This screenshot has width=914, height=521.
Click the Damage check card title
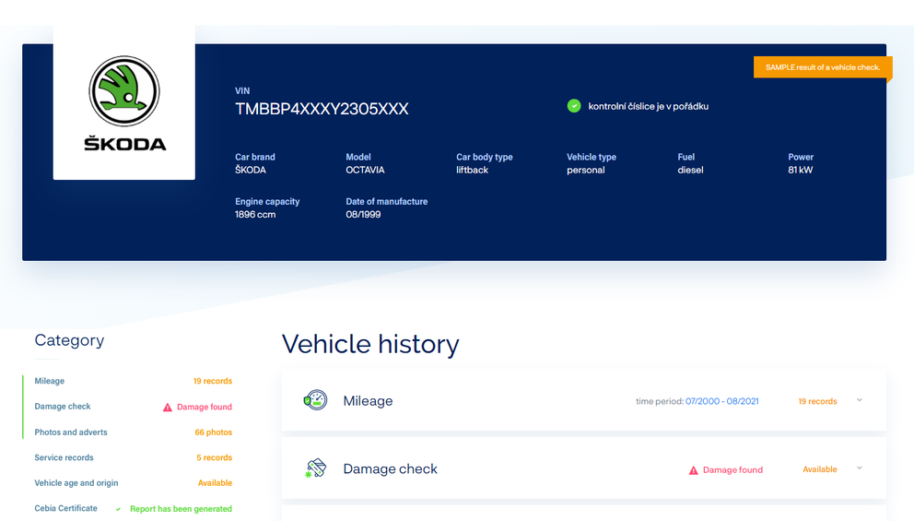pyautogui.click(x=390, y=468)
